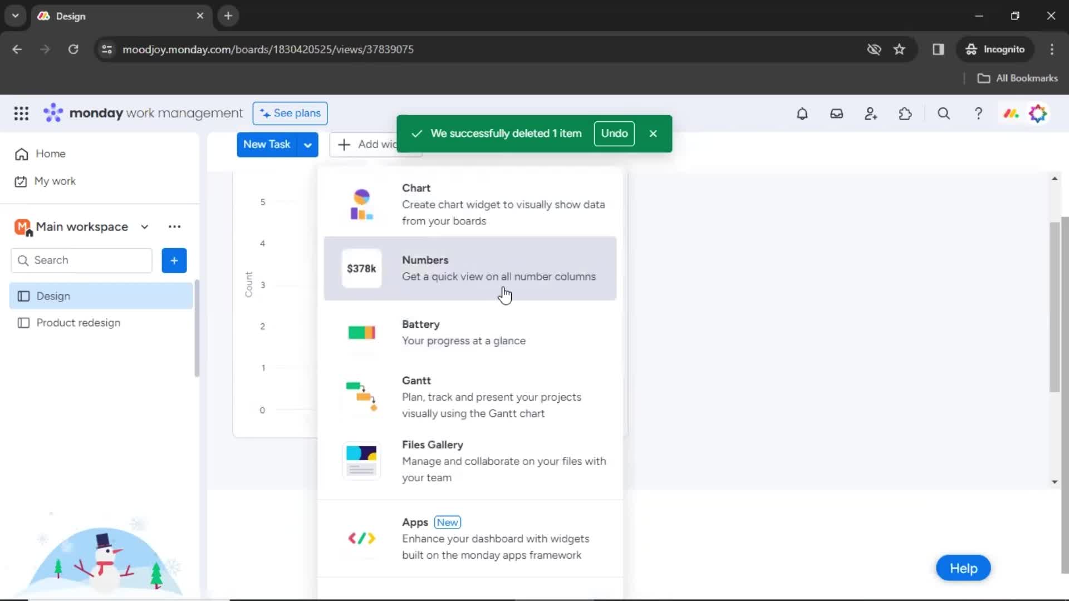Expand the workspace options ellipsis menu
This screenshot has width=1069, height=601.
[x=174, y=226]
